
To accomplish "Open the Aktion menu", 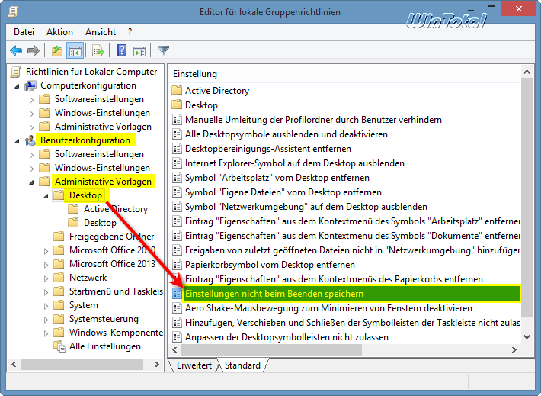I will click(x=59, y=32).
